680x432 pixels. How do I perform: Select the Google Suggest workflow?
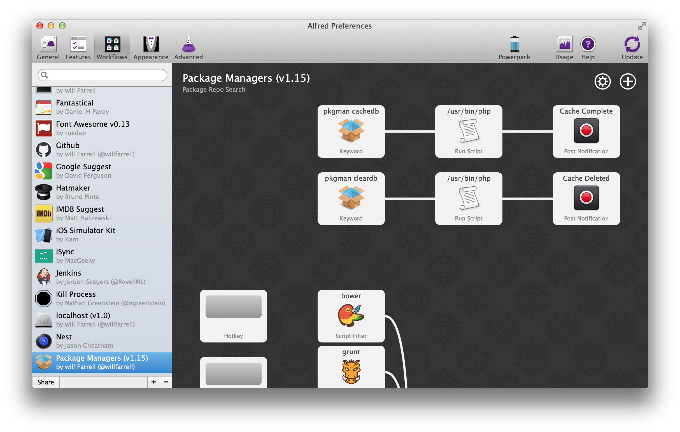(x=102, y=171)
